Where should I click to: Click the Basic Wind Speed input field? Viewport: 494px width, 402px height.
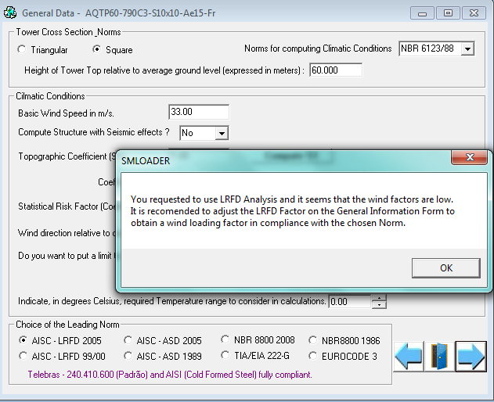coord(199,113)
